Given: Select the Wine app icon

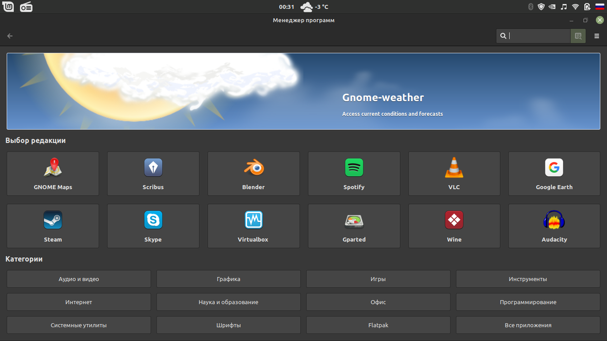Looking at the screenshot, I should (454, 220).
